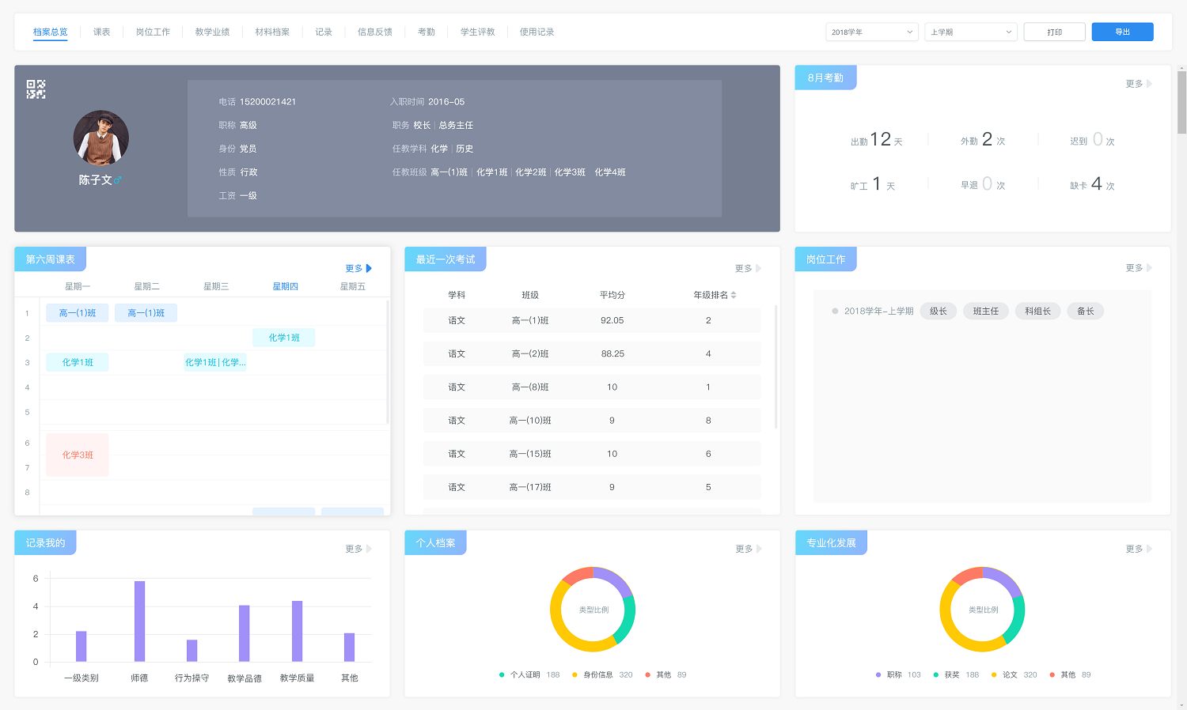
Task: Switch to the 考勤 tab
Action: (x=427, y=32)
